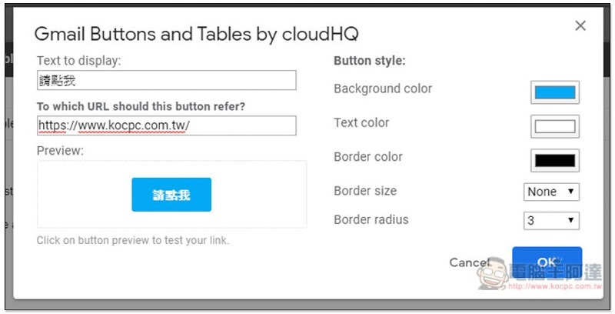Cancel the button dialog
This screenshot has height=314, width=615.
469,262
